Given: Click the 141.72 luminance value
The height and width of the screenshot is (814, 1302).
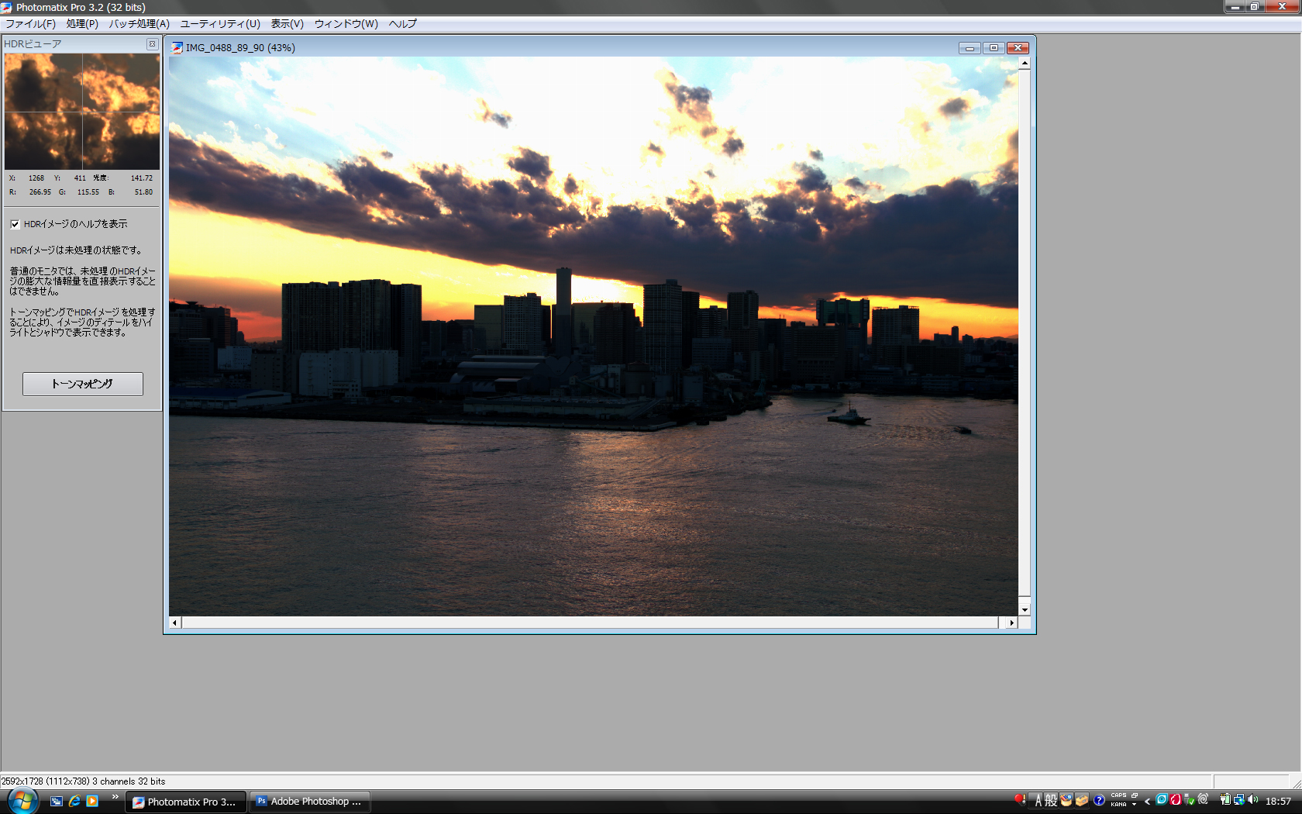Looking at the screenshot, I should [142, 178].
